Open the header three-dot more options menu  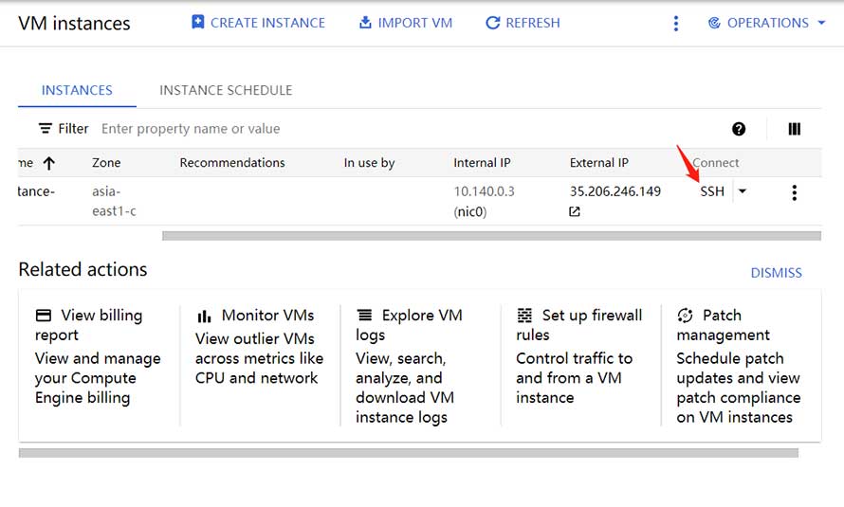[x=676, y=23]
